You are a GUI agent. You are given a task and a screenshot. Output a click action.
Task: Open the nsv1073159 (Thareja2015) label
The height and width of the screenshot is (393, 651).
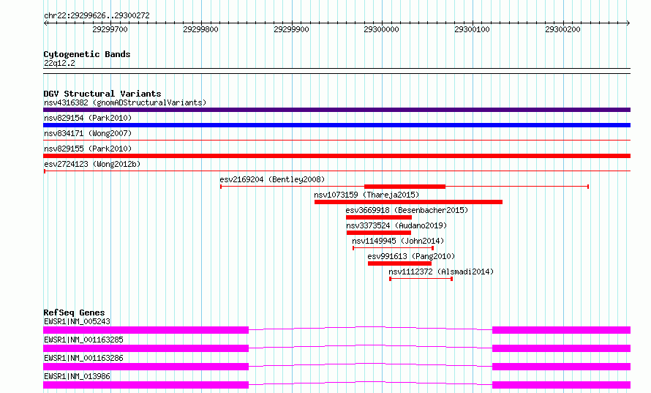366,195
